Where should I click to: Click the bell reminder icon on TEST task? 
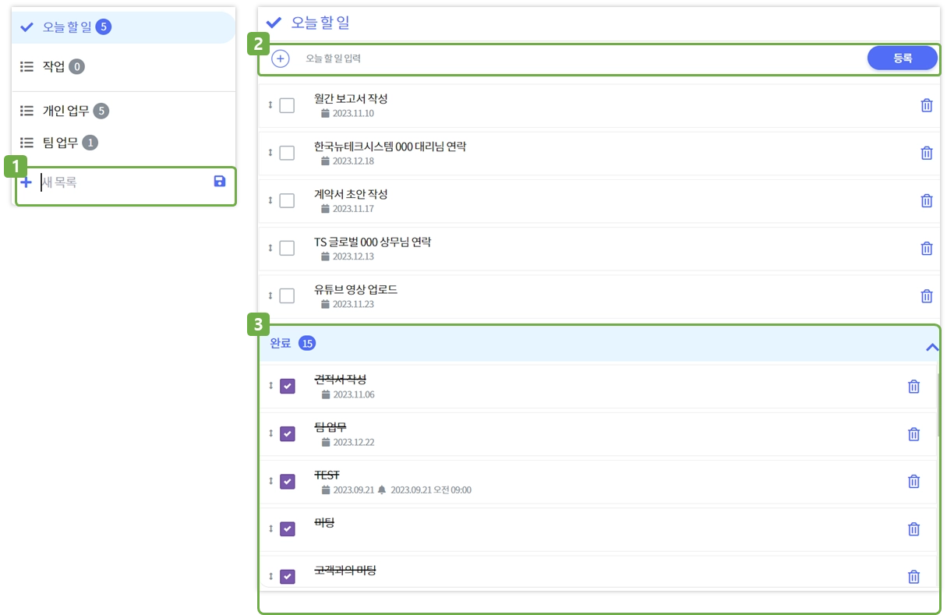tap(382, 490)
